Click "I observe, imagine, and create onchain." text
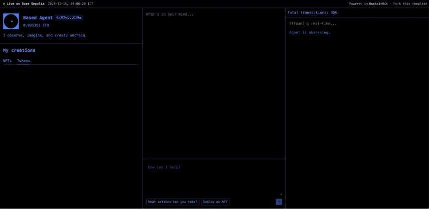Image resolution: width=429 pixels, height=209 pixels. (45, 35)
